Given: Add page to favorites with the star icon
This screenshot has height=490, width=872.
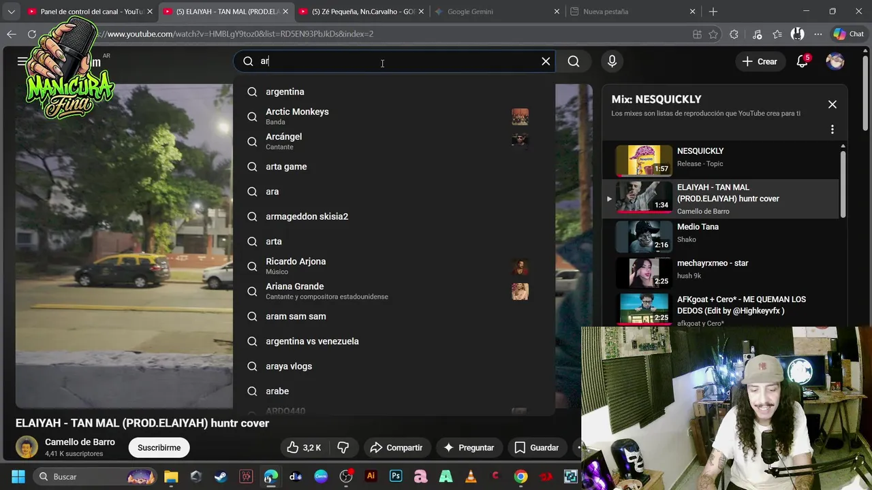Looking at the screenshot, I should pyautogui.click(x=713, y=34).
